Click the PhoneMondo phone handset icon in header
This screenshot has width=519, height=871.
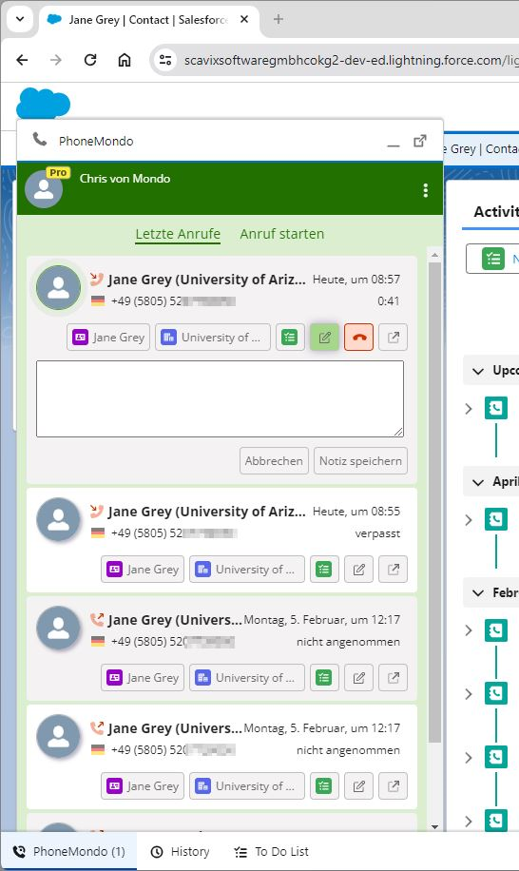39,139
